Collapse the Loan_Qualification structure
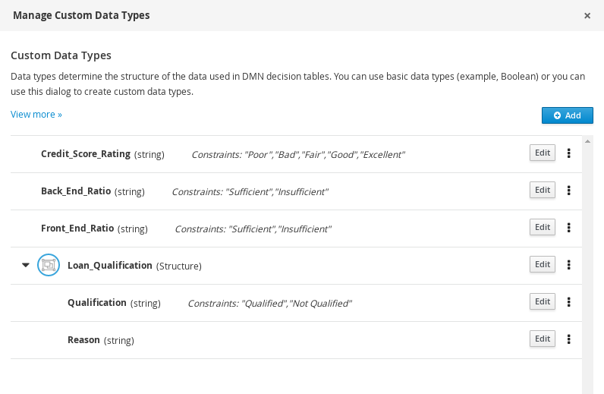The height and width of the screenshot is (394, 604). [x=26, y=265]
